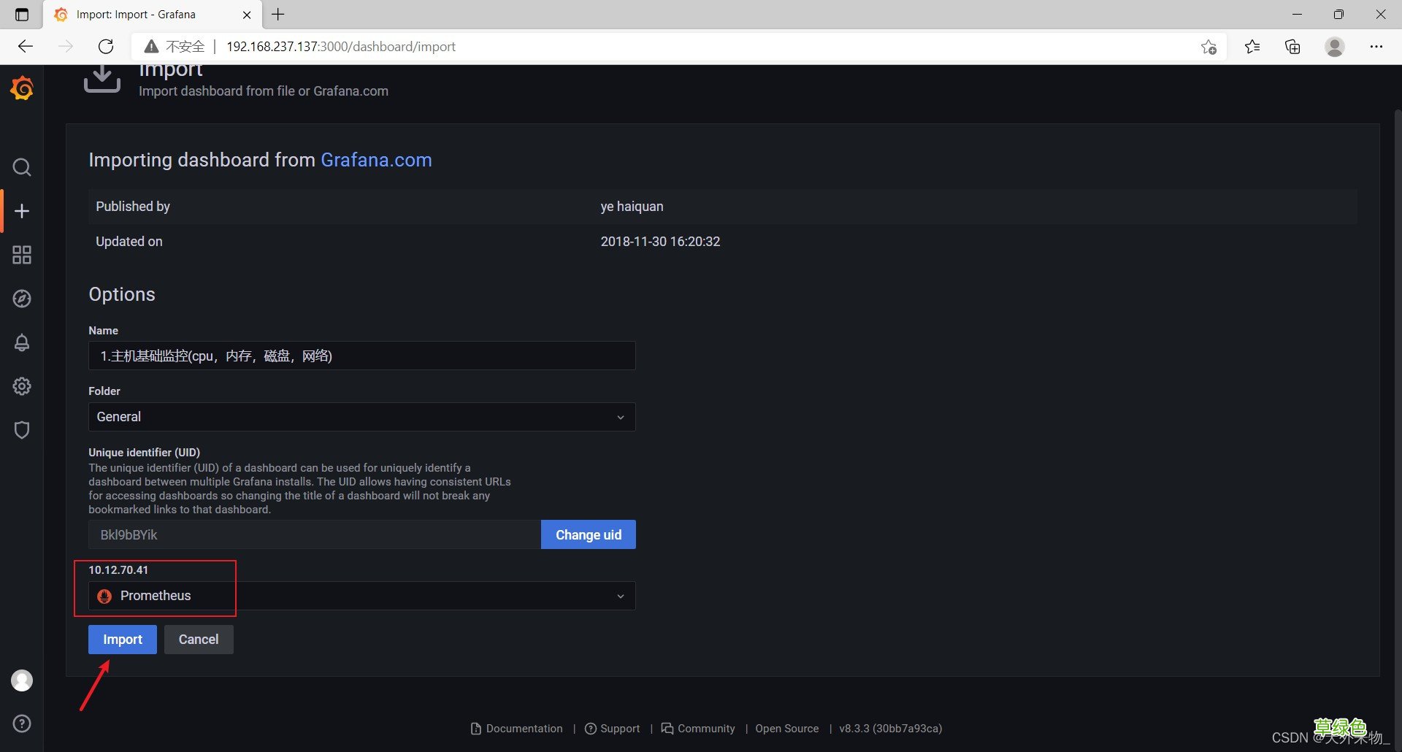Open the Create plus menu in sidebar
Image resolution: width=1402 pixels, height=752 pixels.
pos(22,211)
